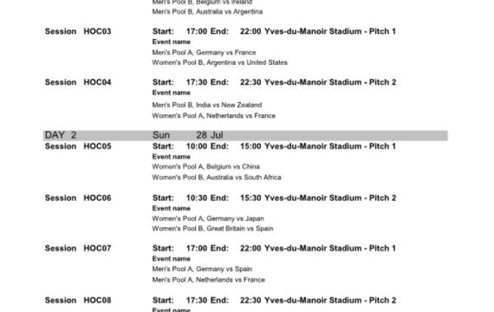Select the Session HOC04 label
The width and height of the screenshot is (494, 312).
(78, 82)
